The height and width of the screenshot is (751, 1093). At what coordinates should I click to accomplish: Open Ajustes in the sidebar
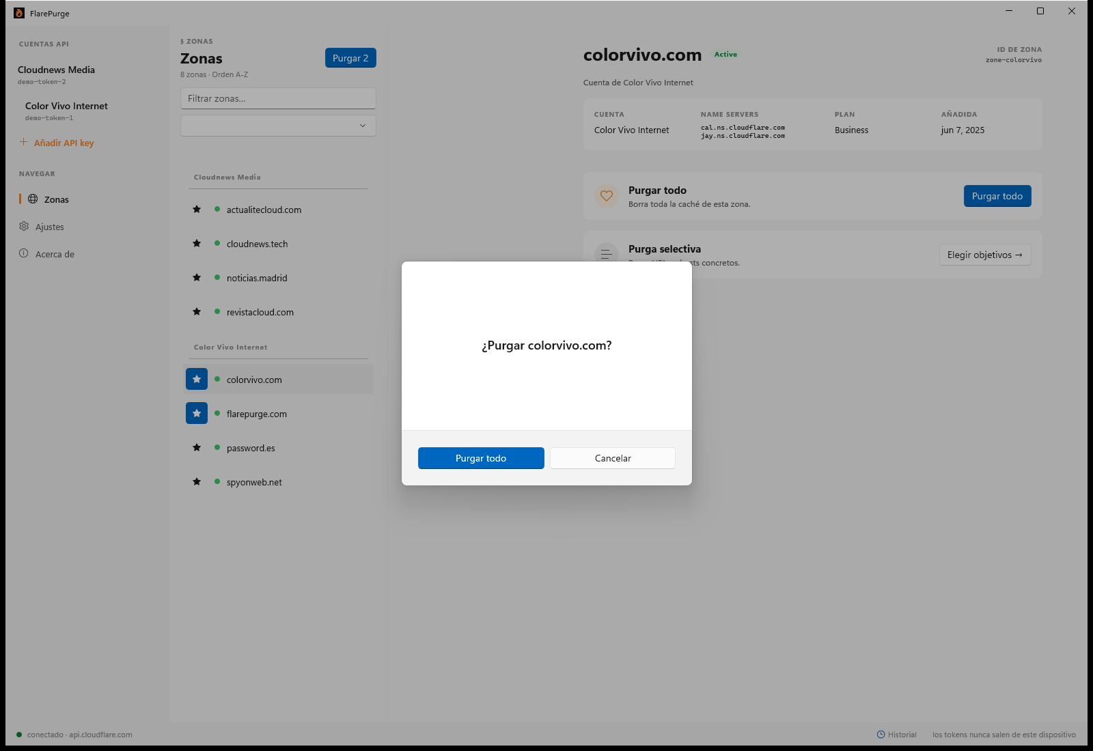pos(87,227)
